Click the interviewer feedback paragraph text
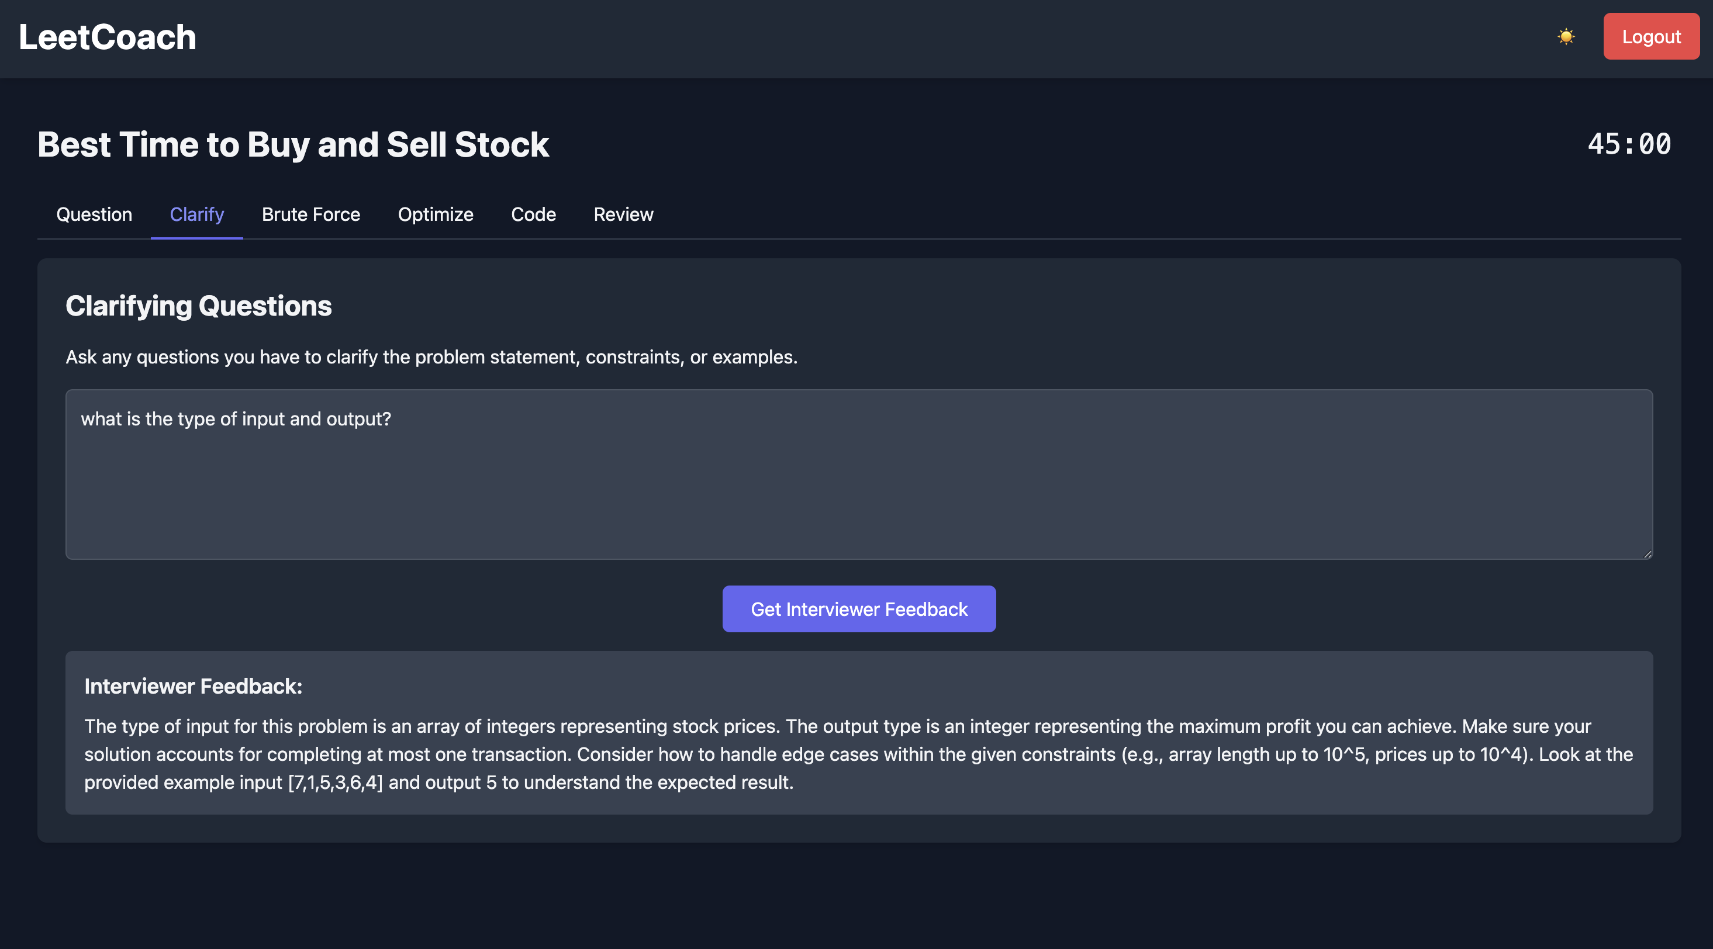This screenshot has width=1713, height=949. coord(858,754)
